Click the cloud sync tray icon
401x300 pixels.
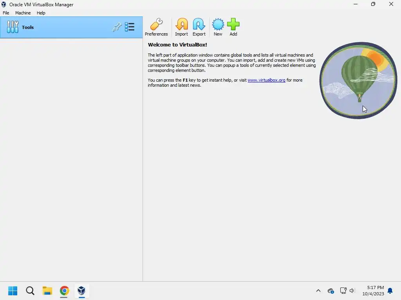tap(331, 291)
